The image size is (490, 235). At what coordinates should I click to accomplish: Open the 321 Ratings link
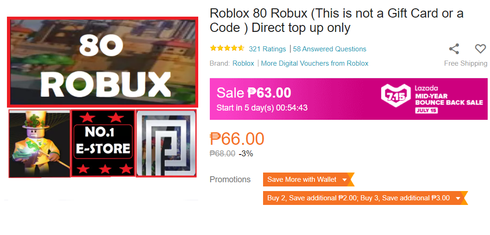(267, 49)
